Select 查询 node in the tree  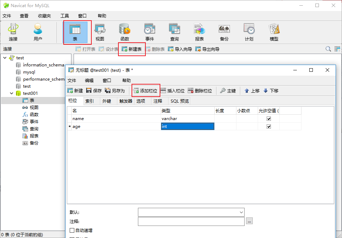pyautogui.click(x=31, y=129)
